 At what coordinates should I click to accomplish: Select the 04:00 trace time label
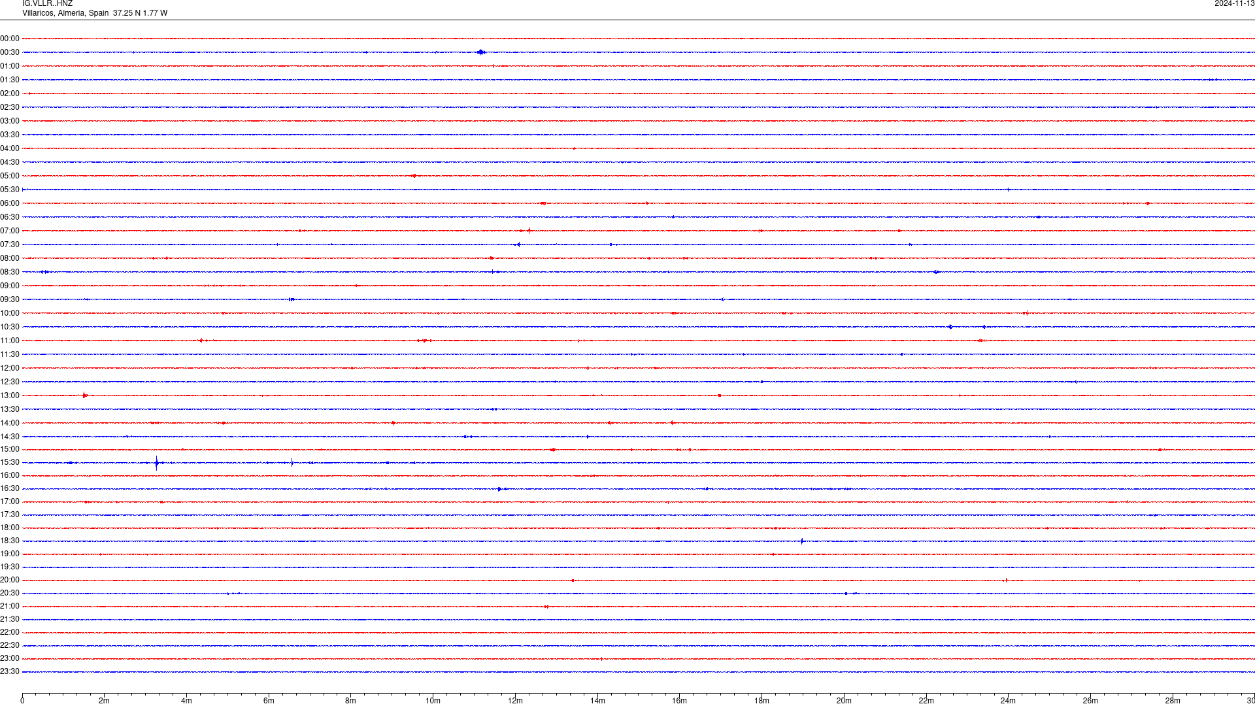(x=10, y=148)
